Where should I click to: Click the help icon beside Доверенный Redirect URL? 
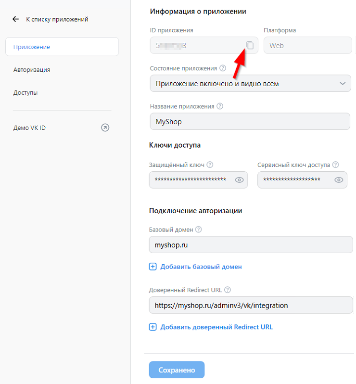pos(228,290)
